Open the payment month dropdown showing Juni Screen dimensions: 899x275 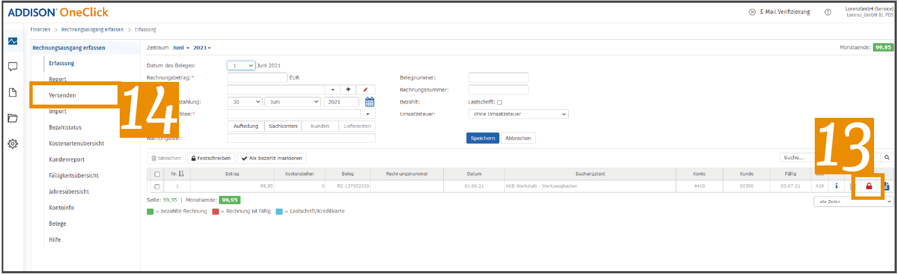(293, 102)
